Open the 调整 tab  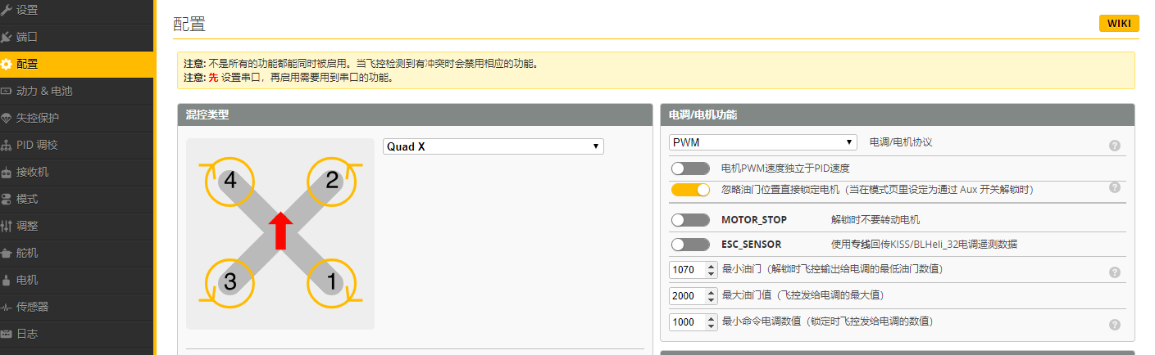(x=76, y=226)
